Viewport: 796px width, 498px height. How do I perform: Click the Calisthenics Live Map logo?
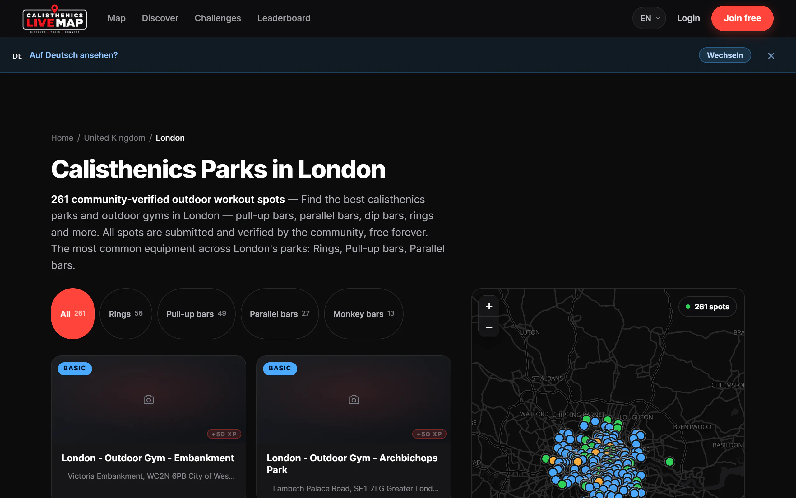pyautogui.click(x=55, y=19)
